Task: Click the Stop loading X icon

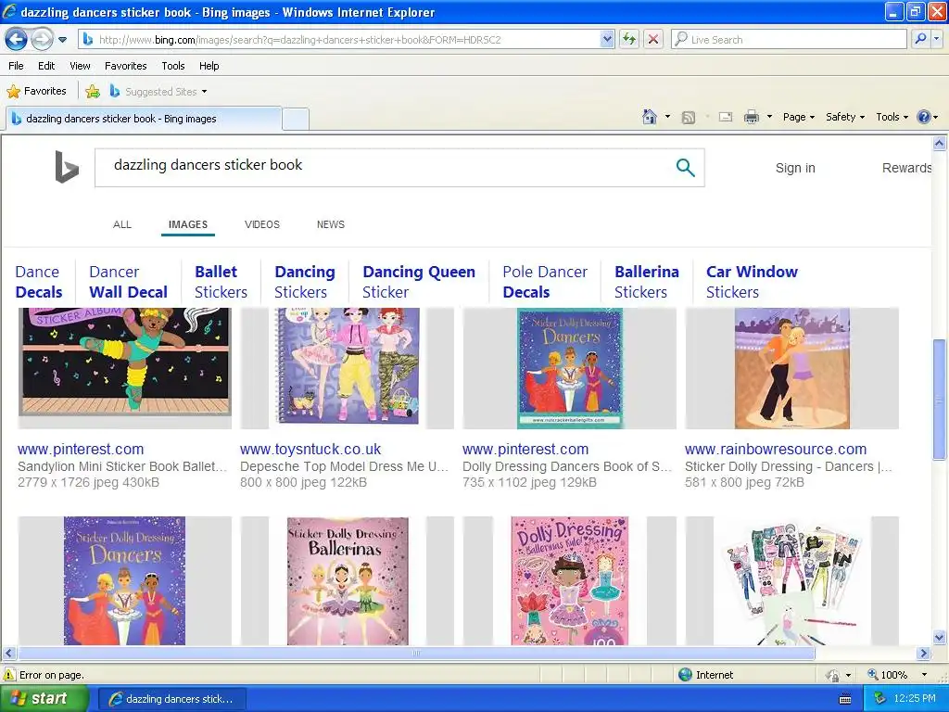Action: pos(653,39)
